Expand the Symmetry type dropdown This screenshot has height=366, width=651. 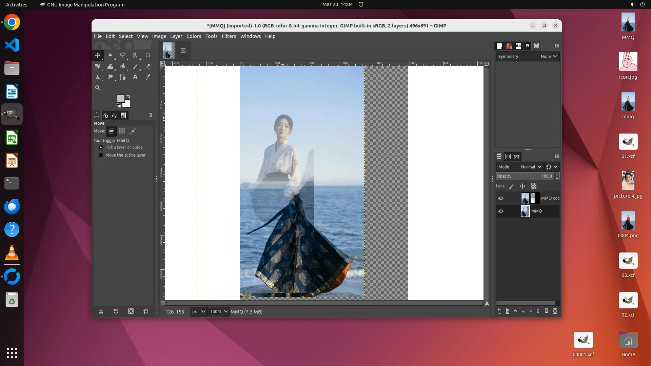tap(549, 57)
